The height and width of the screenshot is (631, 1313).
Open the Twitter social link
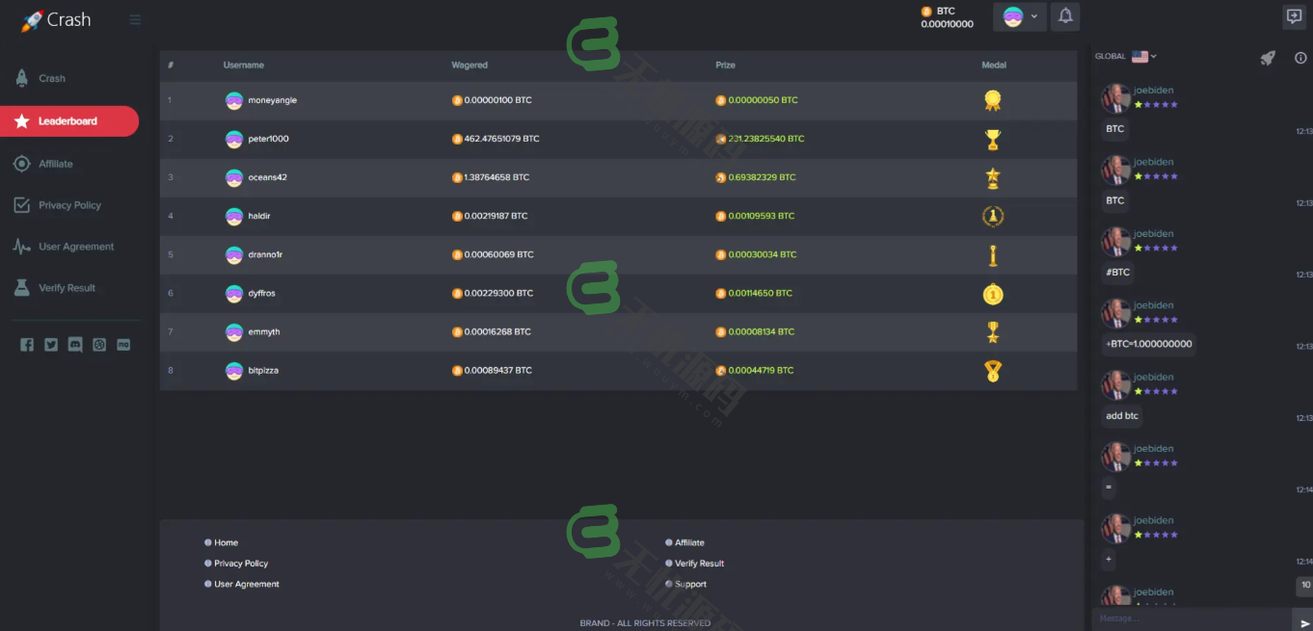click(51, 345)
